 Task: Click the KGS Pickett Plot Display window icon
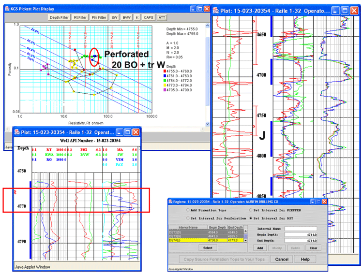tap(7, 9)
